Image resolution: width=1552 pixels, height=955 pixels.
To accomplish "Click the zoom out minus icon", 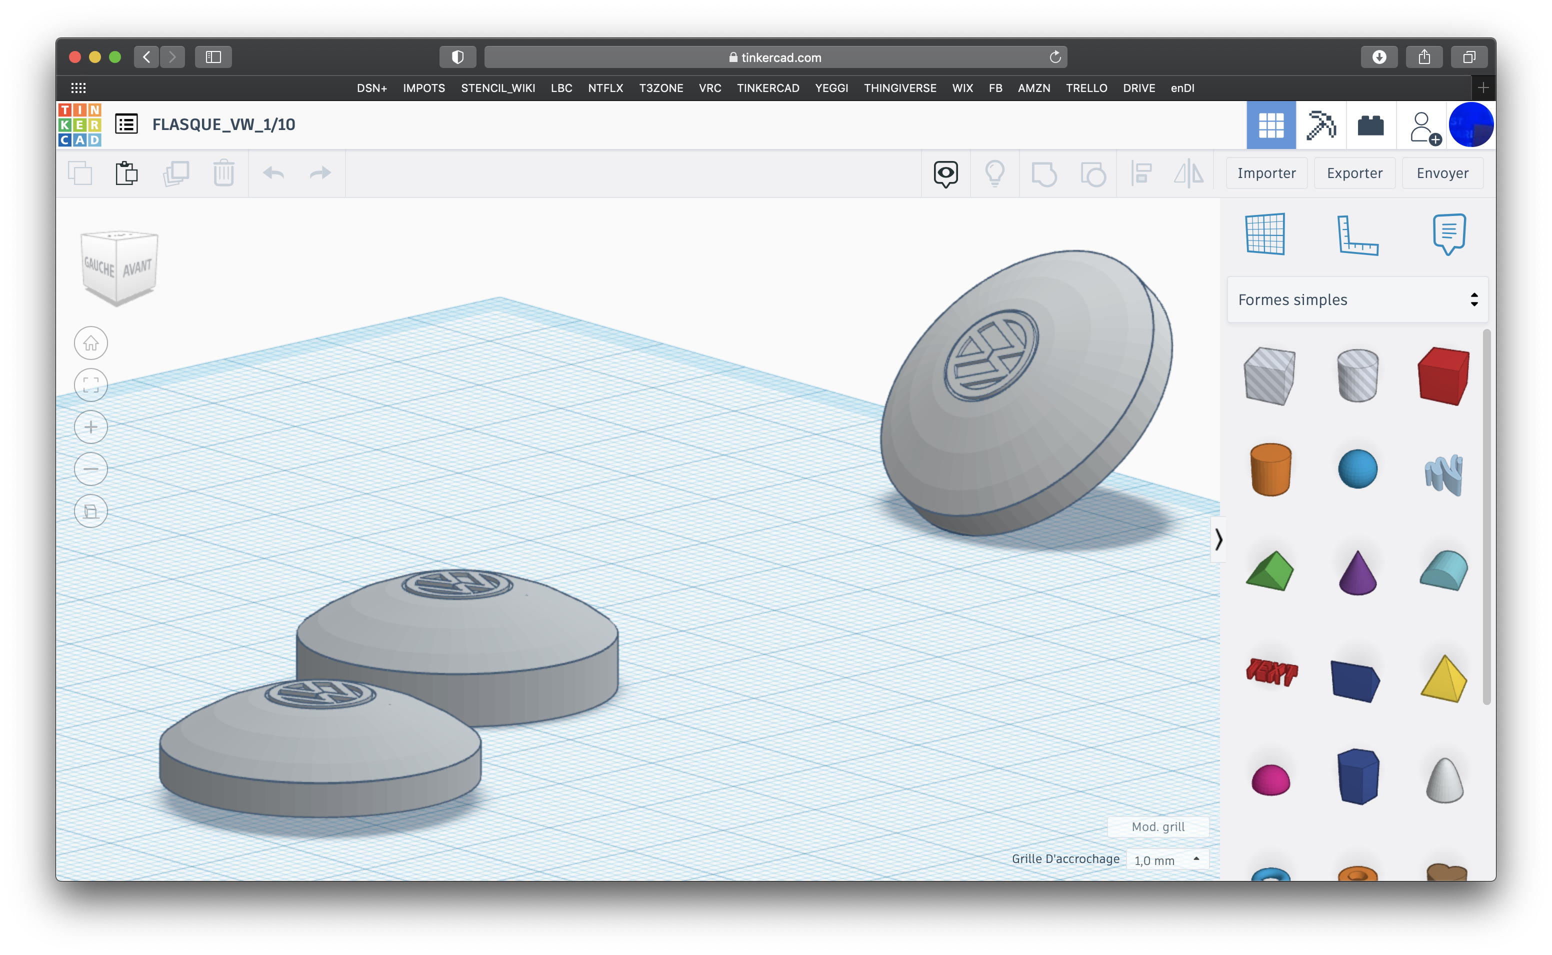I will 91,468.
